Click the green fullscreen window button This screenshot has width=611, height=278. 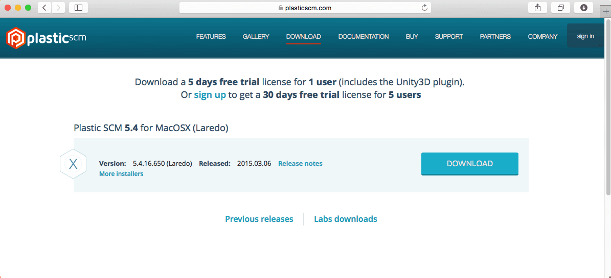point(28,7)
